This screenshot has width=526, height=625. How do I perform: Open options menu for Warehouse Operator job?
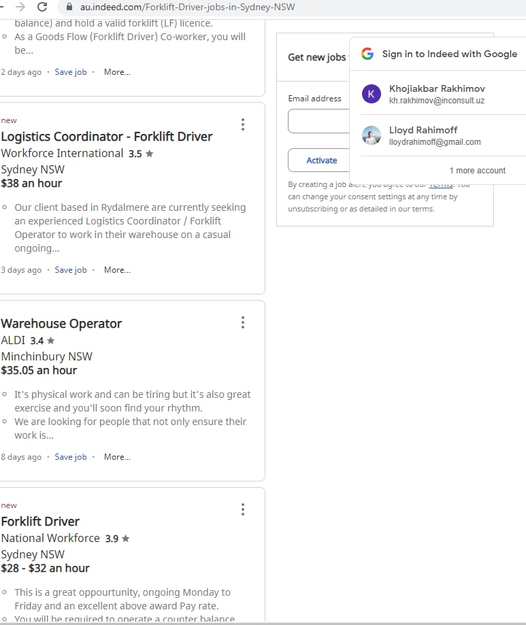pyautogui.click(x=242, y=322)
